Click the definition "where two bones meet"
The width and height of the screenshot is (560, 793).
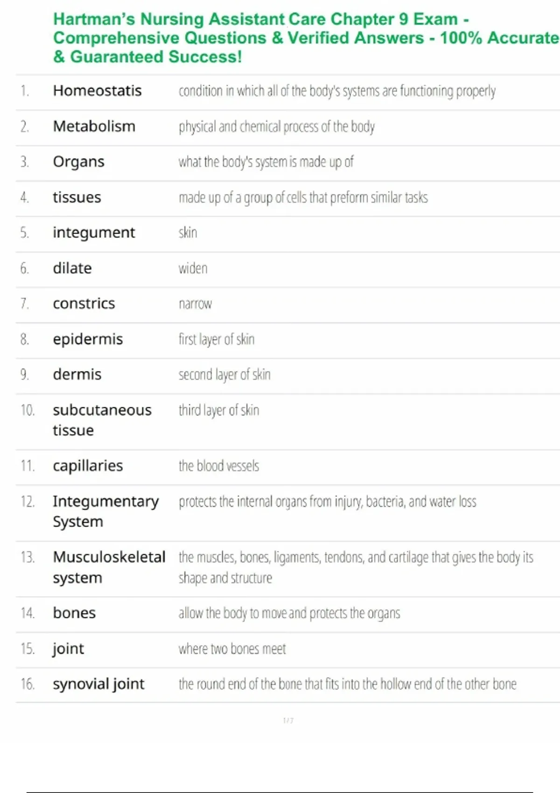coord(232,649)
